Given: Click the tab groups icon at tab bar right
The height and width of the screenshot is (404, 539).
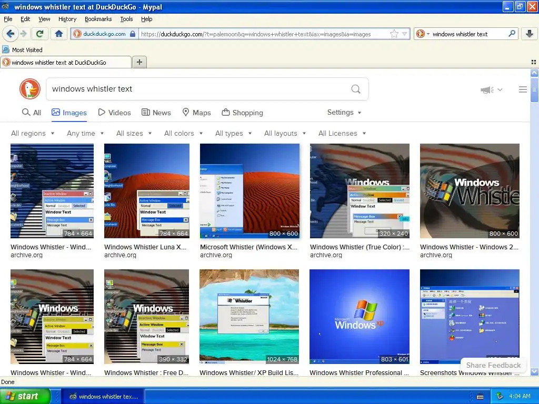Looking at the screenshot, I should (x=534, y=62).
